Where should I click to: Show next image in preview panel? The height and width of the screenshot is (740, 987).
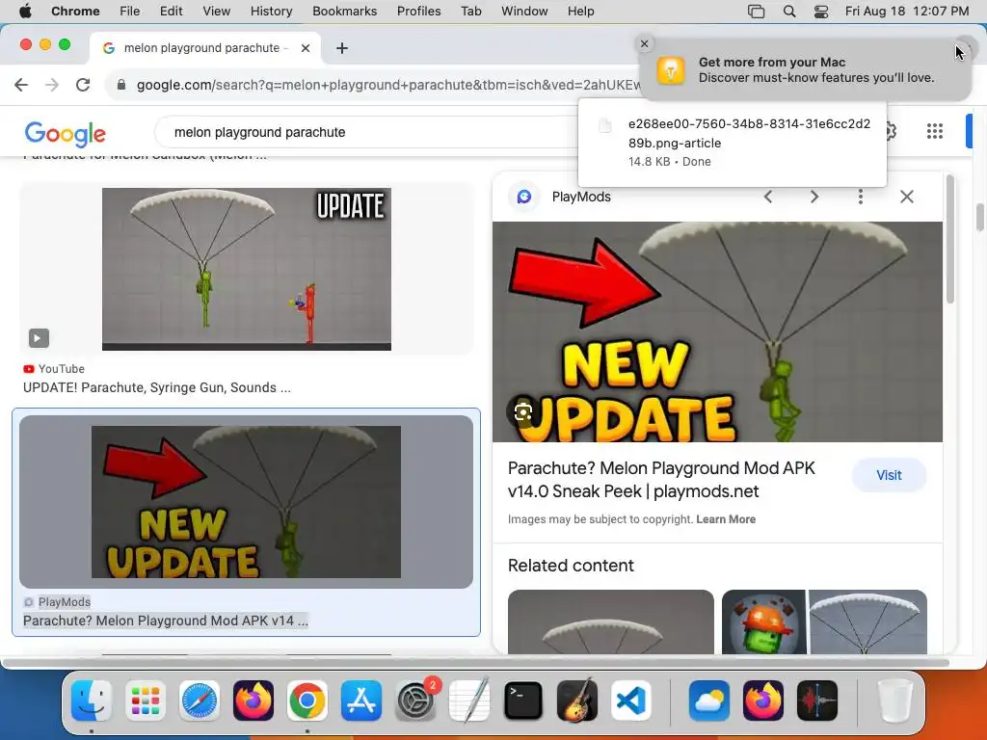(814, 197)
